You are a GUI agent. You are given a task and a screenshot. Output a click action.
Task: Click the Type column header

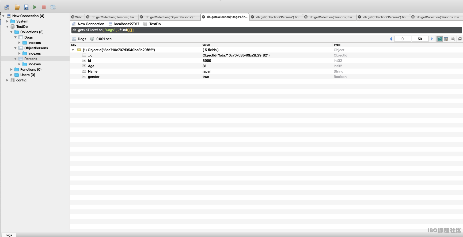point(397,45)
